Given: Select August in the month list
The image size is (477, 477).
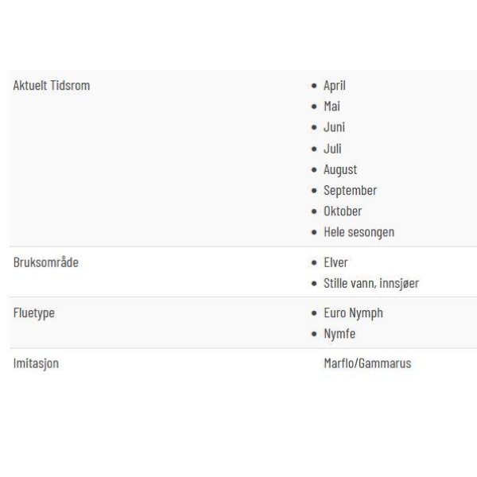Looking at the screenshot, I should pyautogui.click(x=340, y=170).
